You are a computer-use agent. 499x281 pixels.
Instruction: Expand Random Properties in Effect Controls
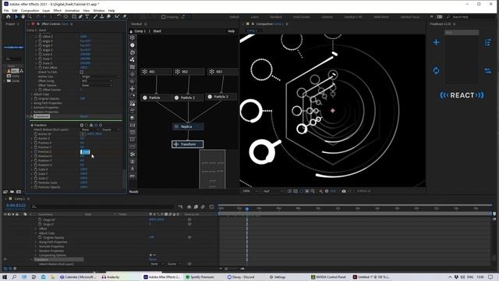[x=31, y=112]
